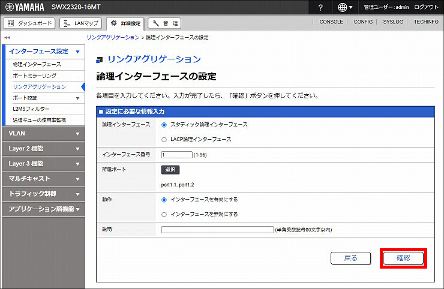Click the 選択 port selection button
This screenshot has width=444, height=289.
[170, 170]
